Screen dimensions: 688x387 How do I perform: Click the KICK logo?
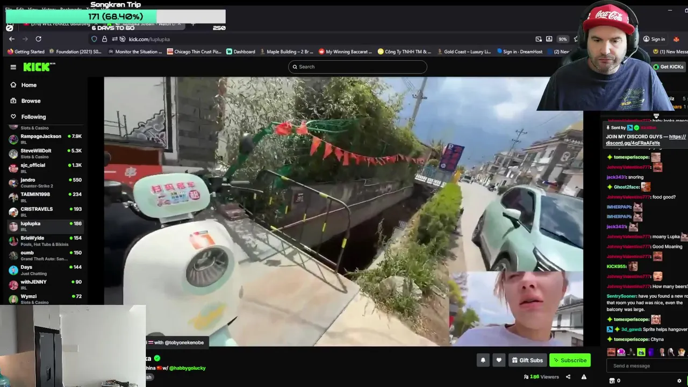(x=39, y=67)
